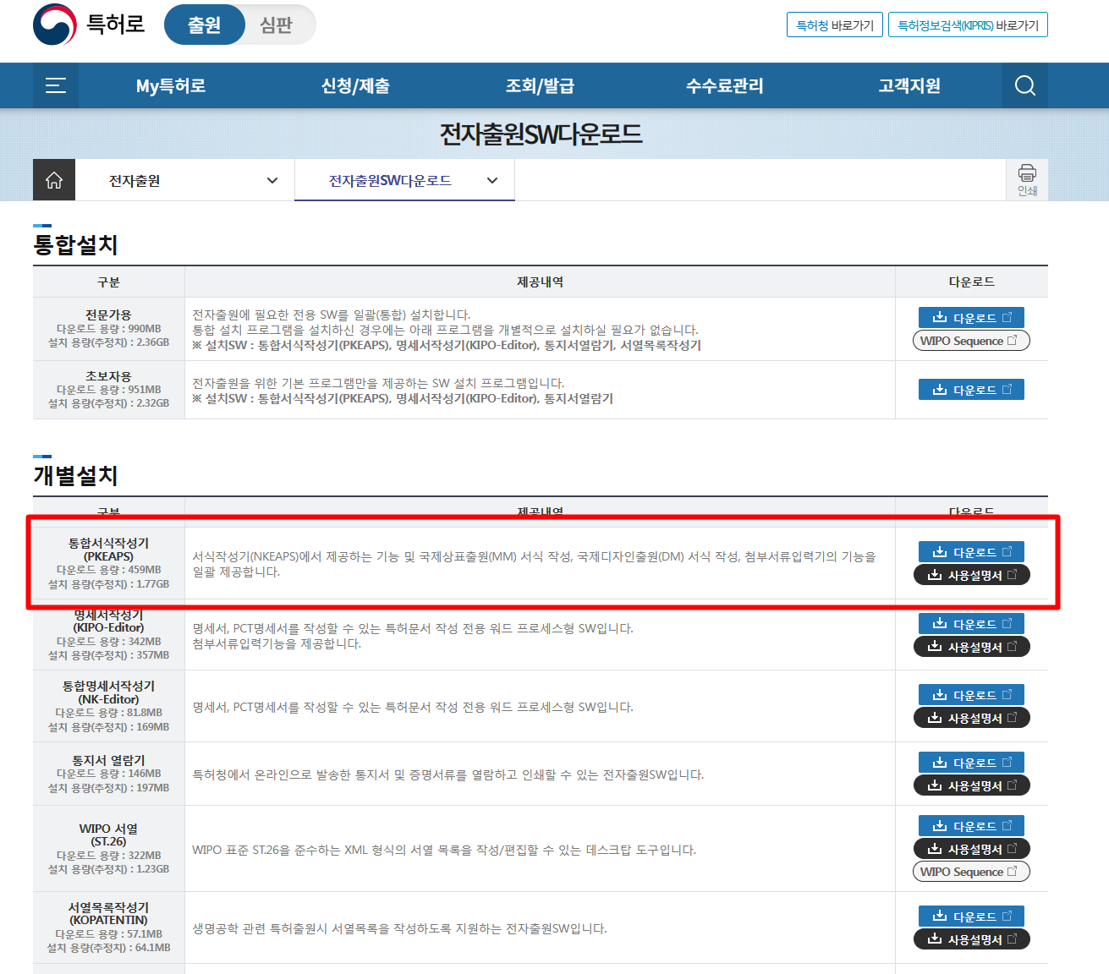Switch to the 심판 toggle
This screenshot has height=974, width=1109.
click(x=277, y=25)
